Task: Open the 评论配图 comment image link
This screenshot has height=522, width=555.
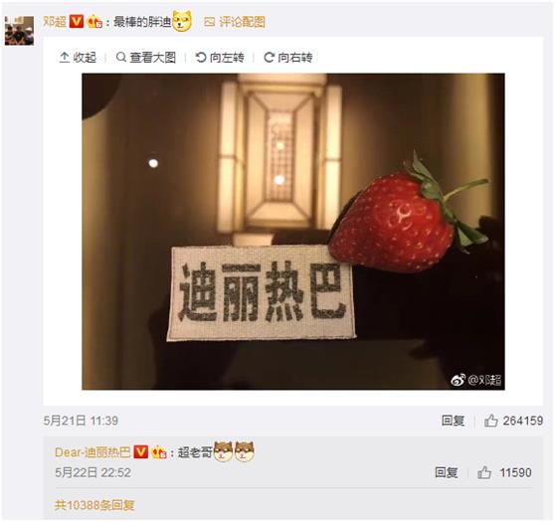Action: click(235, 22)
